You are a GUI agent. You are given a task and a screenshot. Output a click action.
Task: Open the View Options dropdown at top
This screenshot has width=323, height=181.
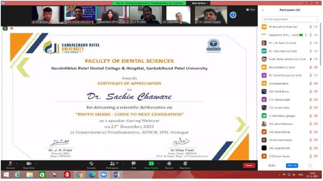tap(200, 3)
